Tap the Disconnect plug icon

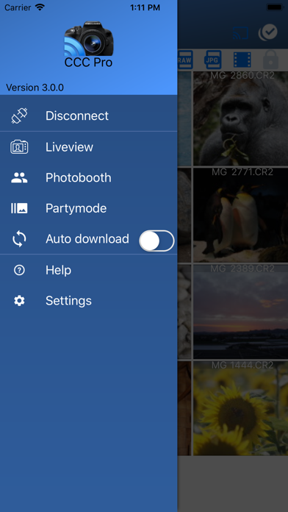click(x=19, y=116)
